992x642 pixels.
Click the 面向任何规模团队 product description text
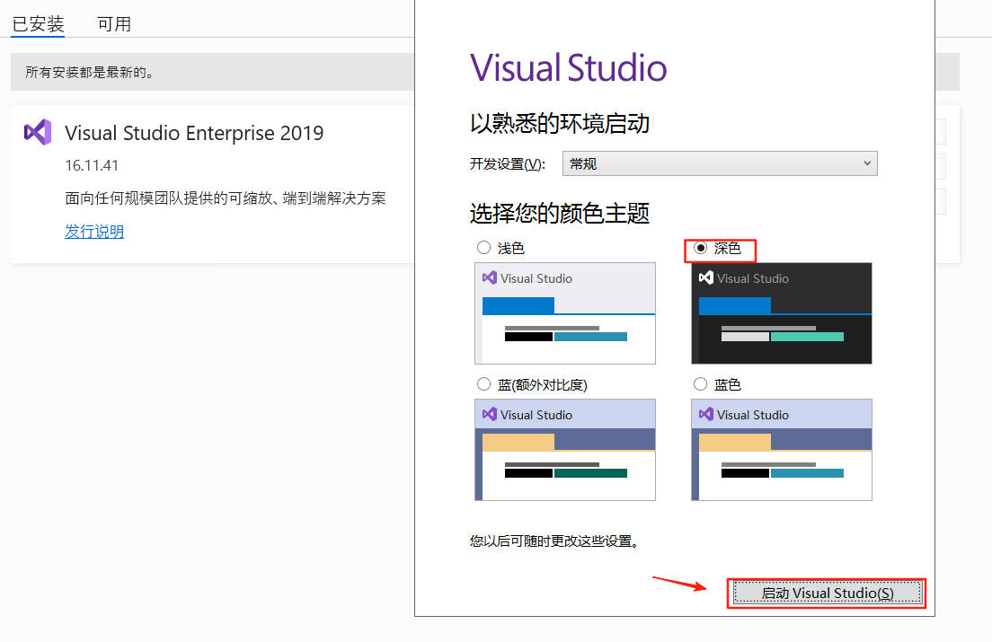tap(226, 198)
